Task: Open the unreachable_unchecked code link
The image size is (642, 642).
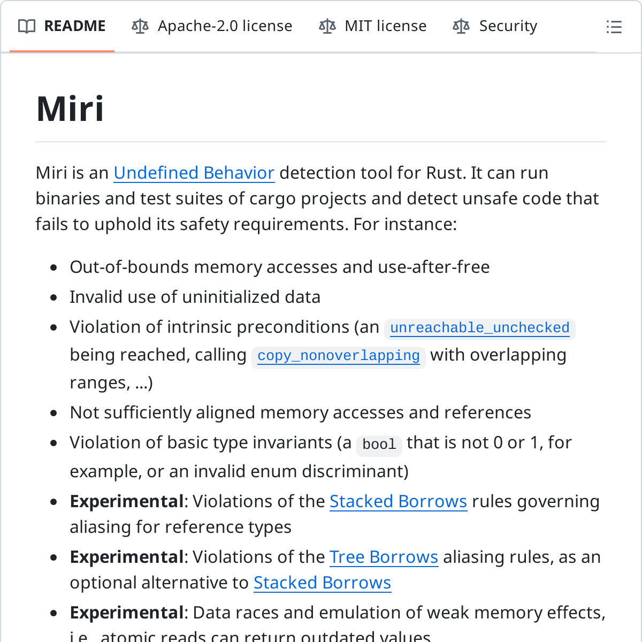Action: [x=480, y=328]
